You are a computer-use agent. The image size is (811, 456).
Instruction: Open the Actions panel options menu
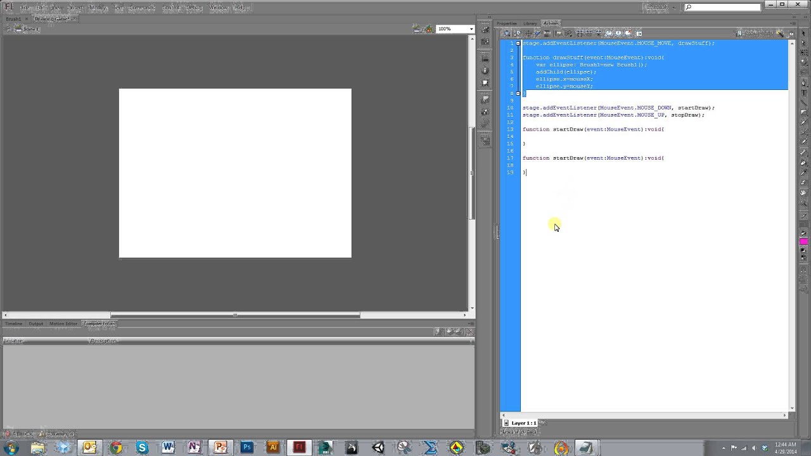click(794, 23)
